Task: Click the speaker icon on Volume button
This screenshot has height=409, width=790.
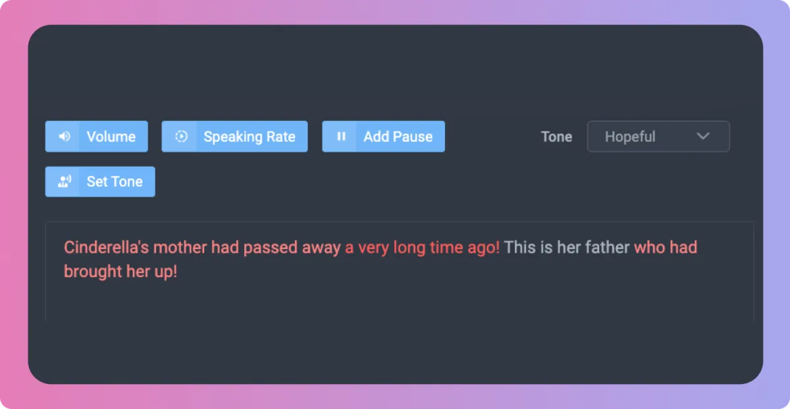Action: click(64, 137)
